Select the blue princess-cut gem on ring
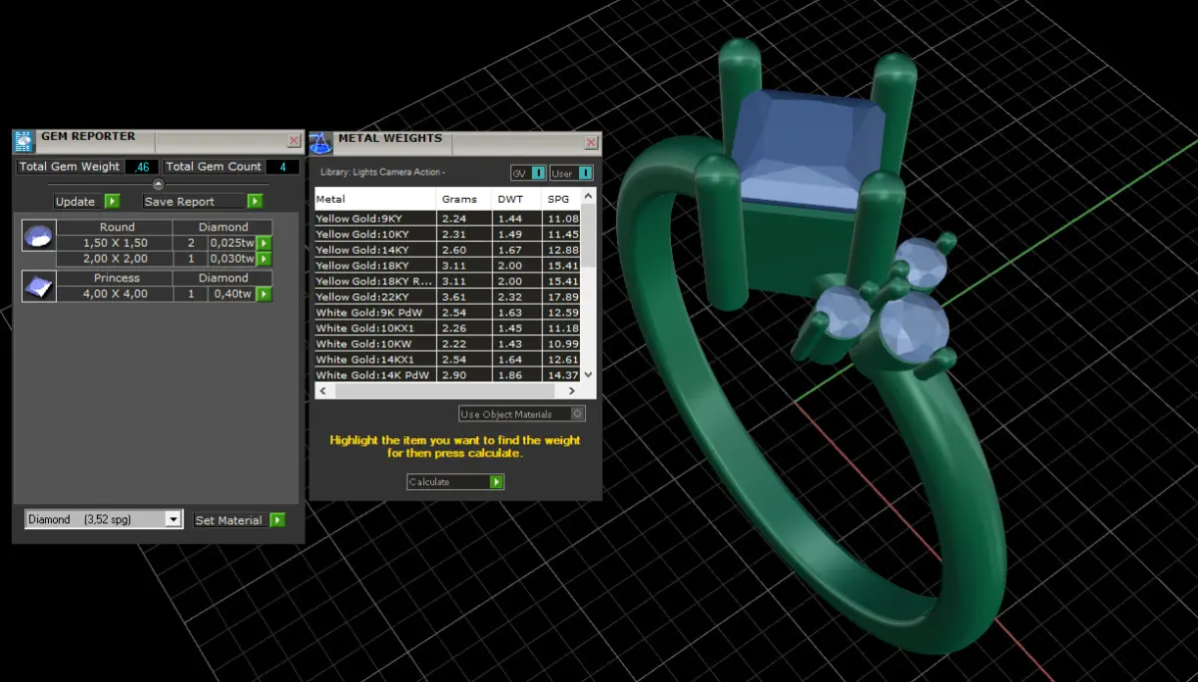The image size is (1198, 682). pos(809,150)
